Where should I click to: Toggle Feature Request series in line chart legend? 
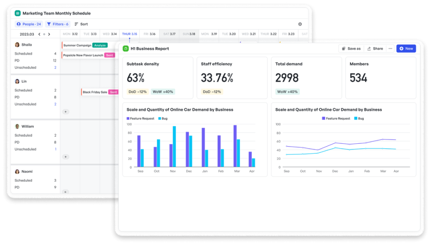point(335,119)
